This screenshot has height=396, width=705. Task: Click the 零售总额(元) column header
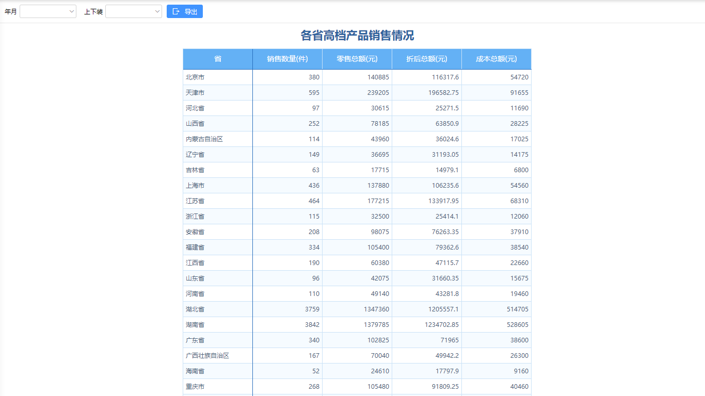click(357, 59)
